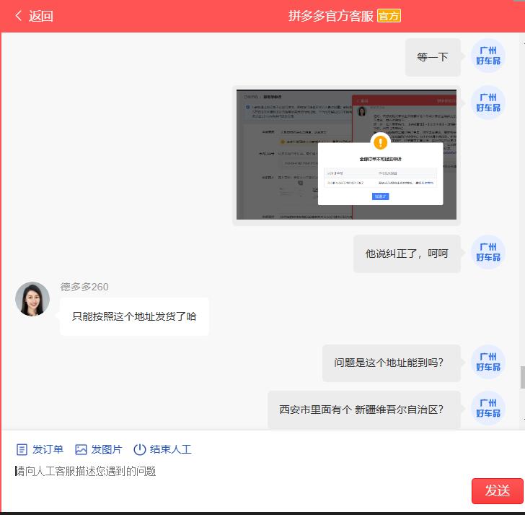
Task: Open the screenshot image sent in chat
Action: [346, 155]
